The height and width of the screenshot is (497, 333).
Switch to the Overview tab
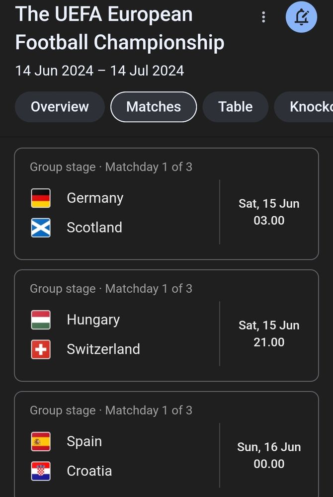(x=60, y=107)
